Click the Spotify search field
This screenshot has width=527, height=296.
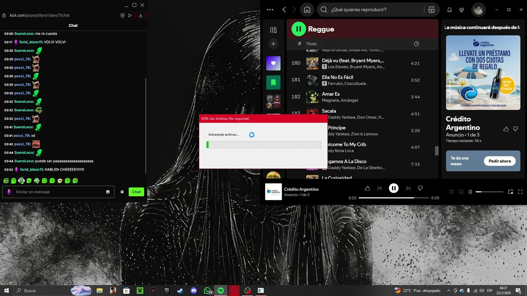(x=371, y=9)
